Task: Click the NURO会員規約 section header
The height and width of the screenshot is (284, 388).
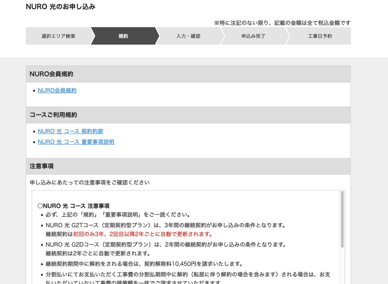Action: point(188,74)
